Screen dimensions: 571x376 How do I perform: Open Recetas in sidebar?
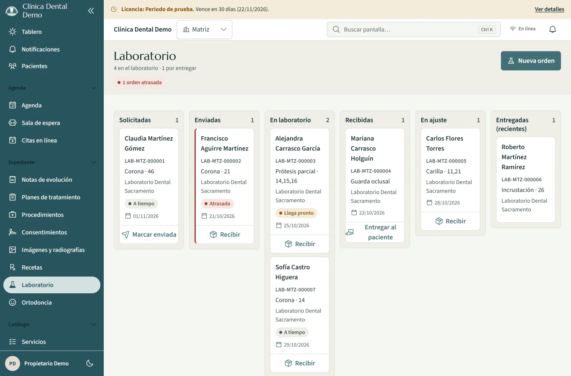52,267
